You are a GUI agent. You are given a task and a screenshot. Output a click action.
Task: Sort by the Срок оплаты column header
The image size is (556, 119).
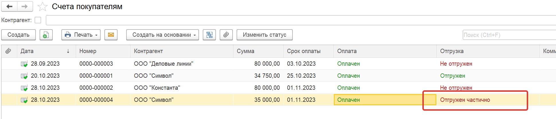(308, 51)
